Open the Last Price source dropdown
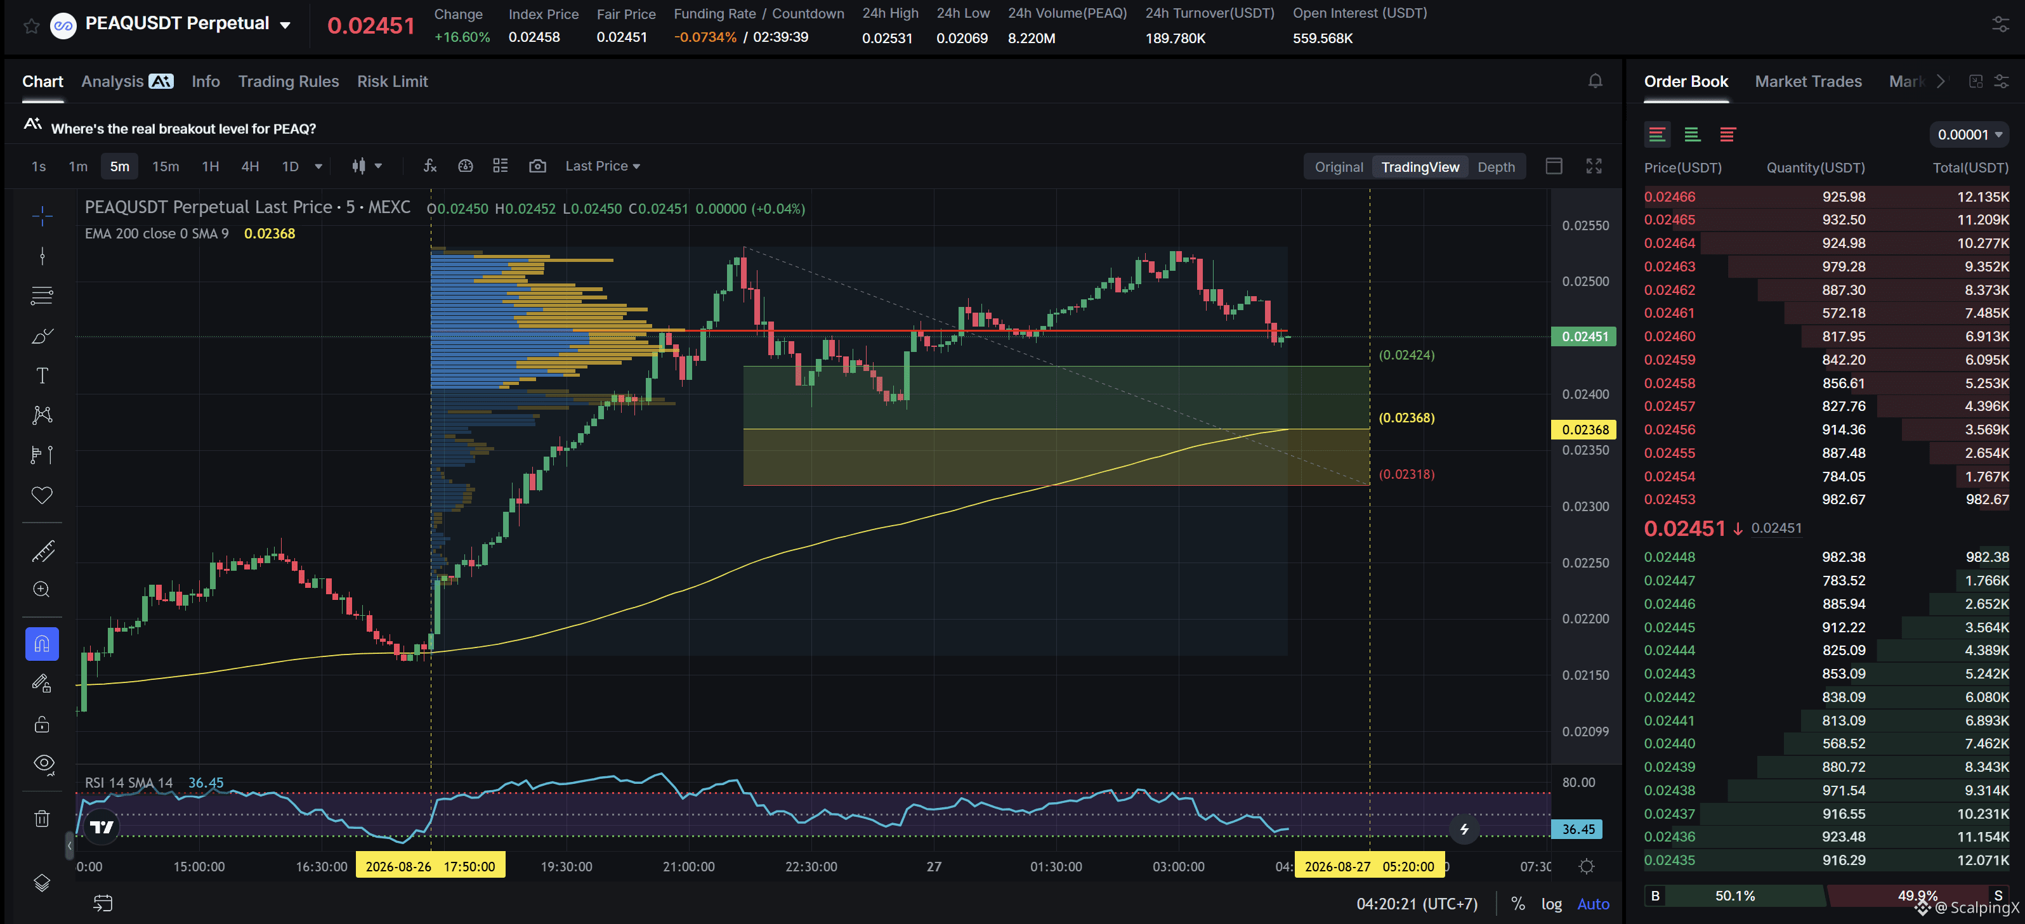 pyautogui.click(x=603, y=166)
